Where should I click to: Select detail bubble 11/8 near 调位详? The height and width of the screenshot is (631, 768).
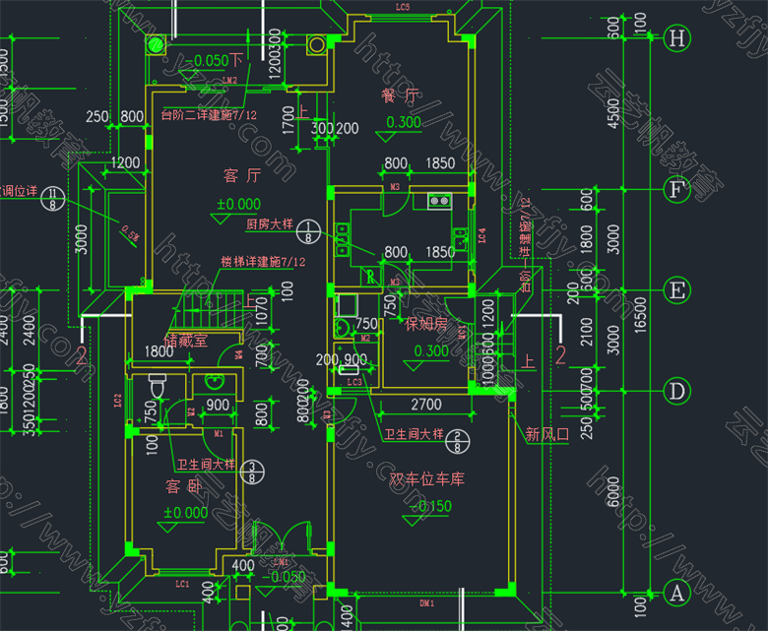pos(52,199)
